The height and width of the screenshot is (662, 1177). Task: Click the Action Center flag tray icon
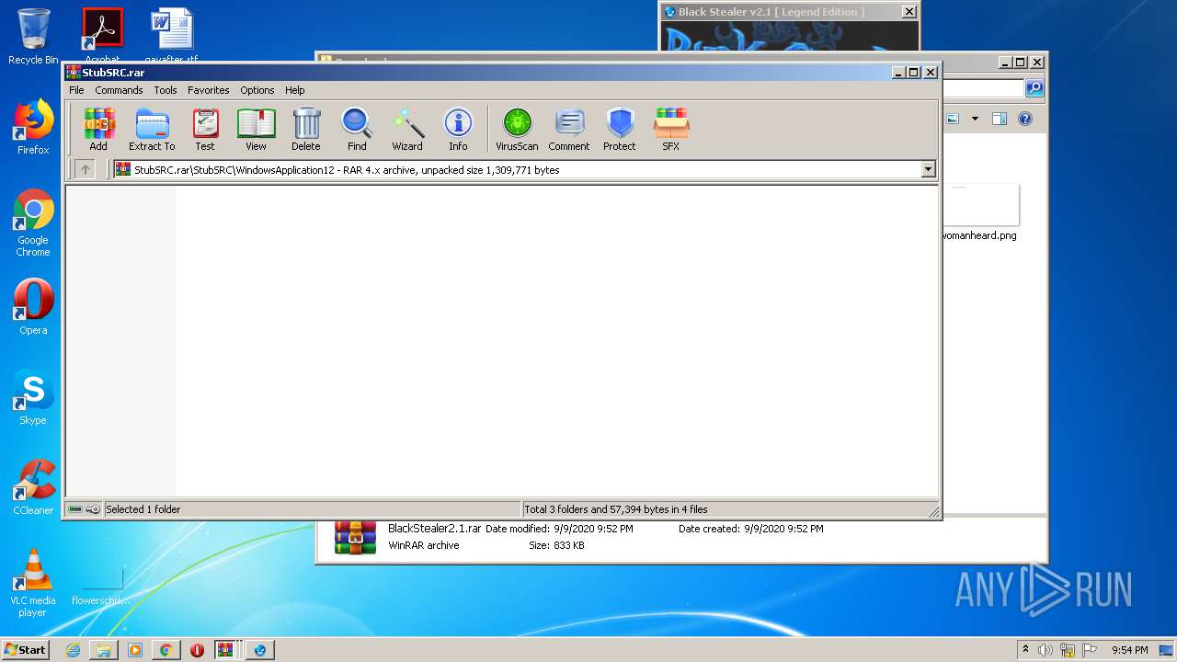point(1090,650)
